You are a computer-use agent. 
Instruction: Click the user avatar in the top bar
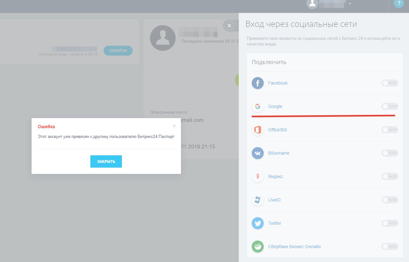tap(312, 4)
